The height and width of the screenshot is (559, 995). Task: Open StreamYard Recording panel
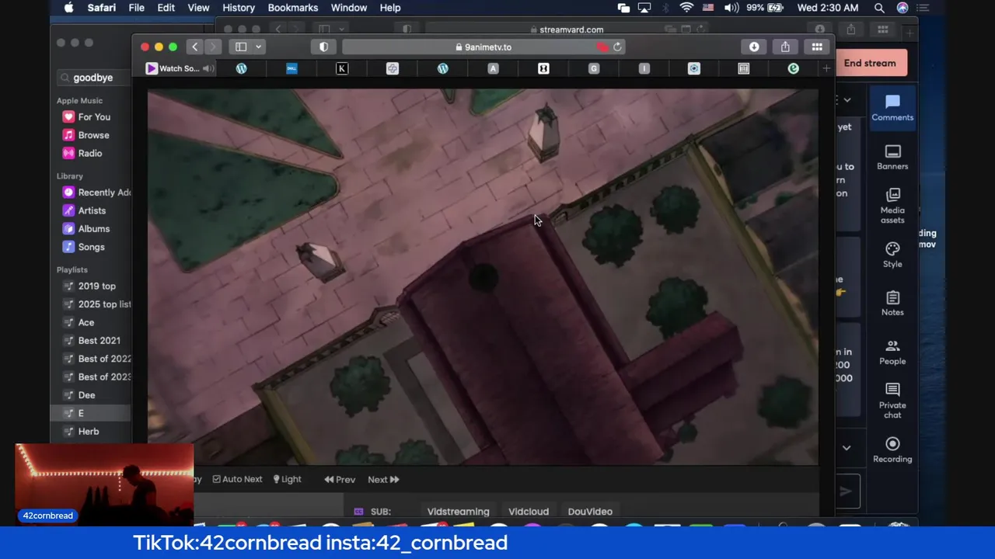pos(892,450)
